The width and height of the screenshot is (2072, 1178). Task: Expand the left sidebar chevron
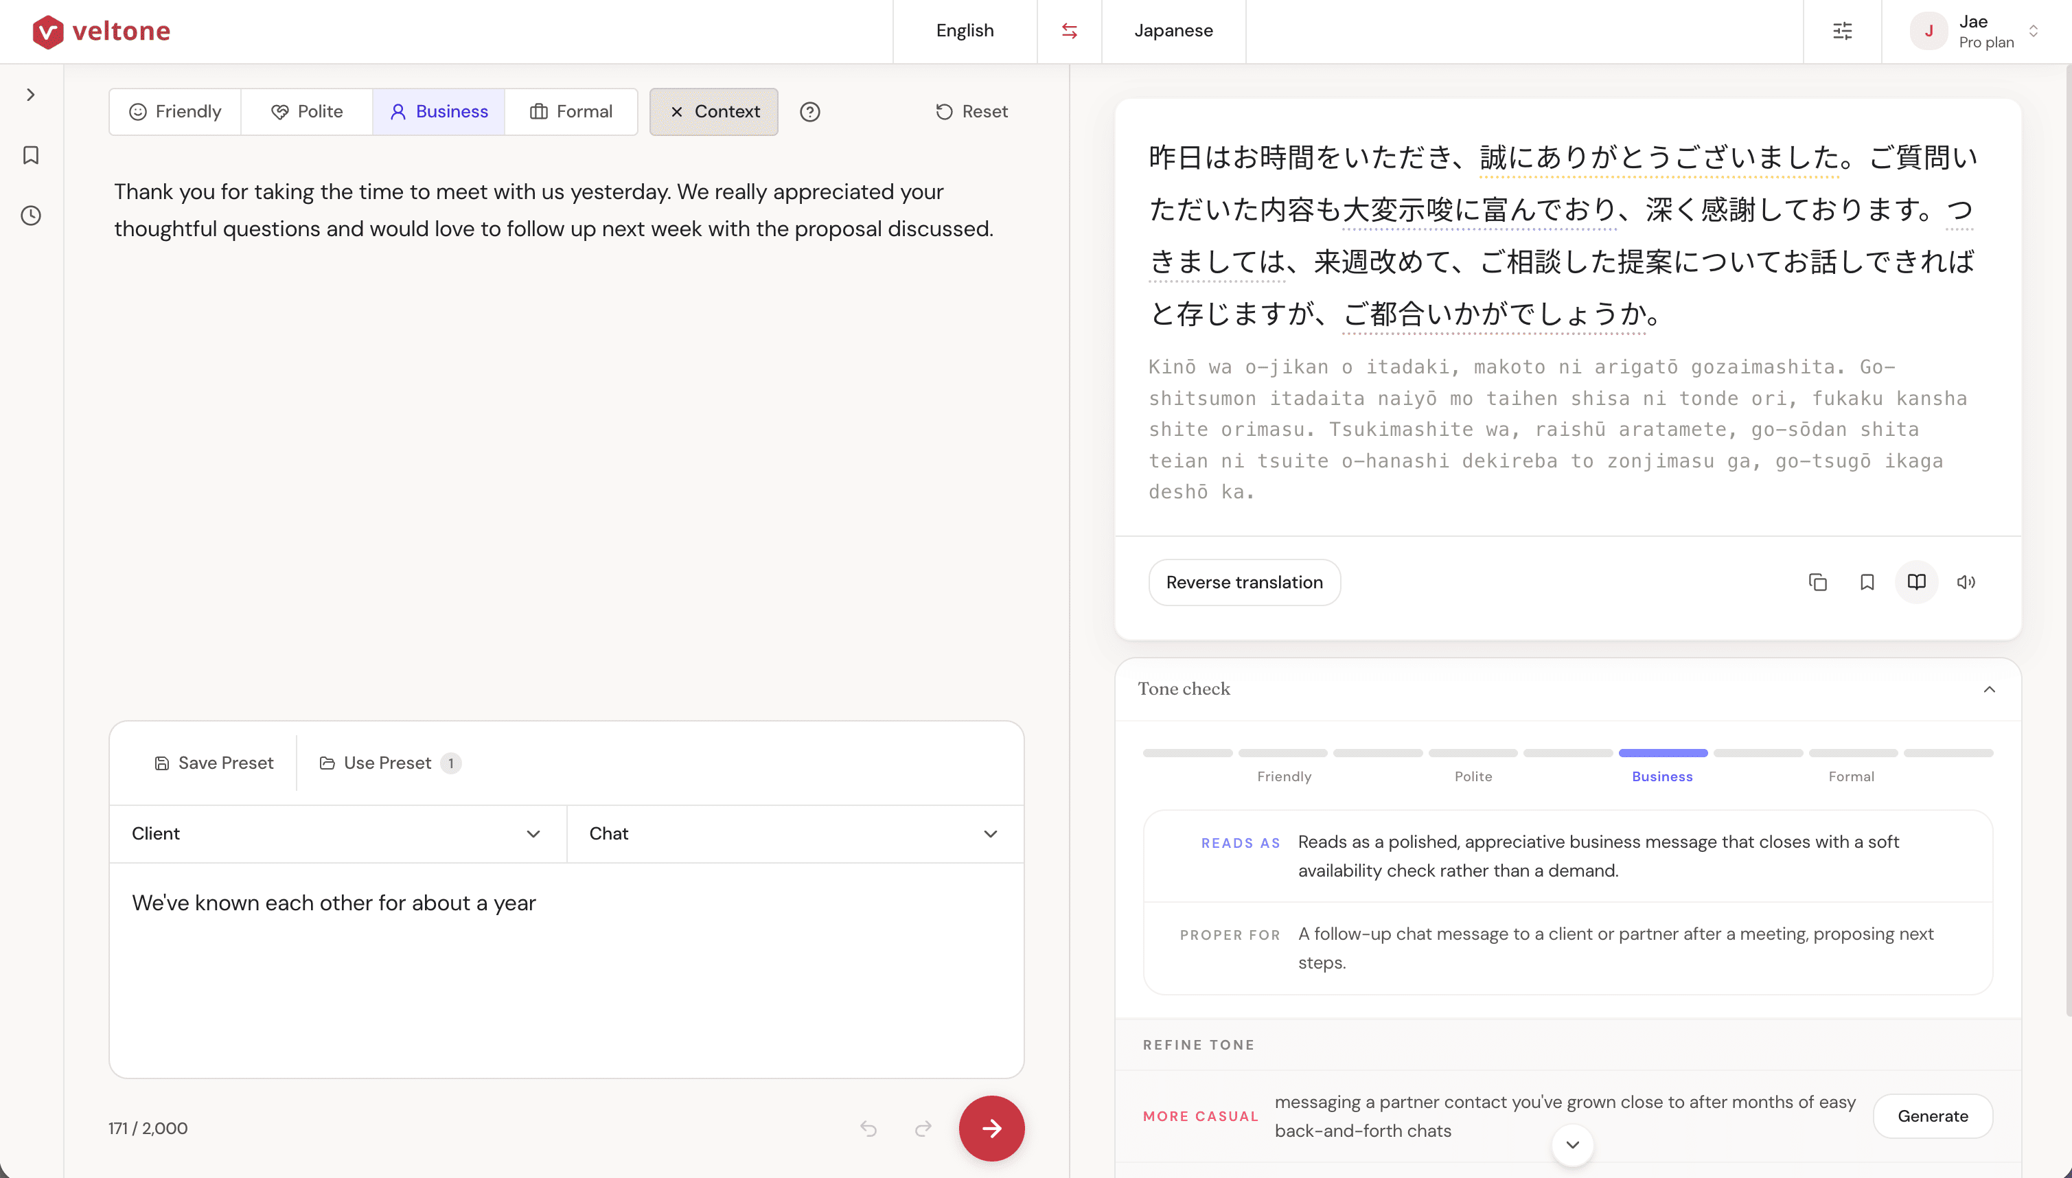(31, 95)
